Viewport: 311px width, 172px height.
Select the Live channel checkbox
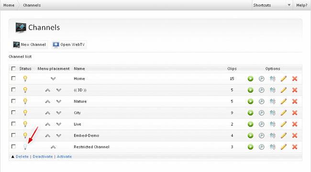13,124
